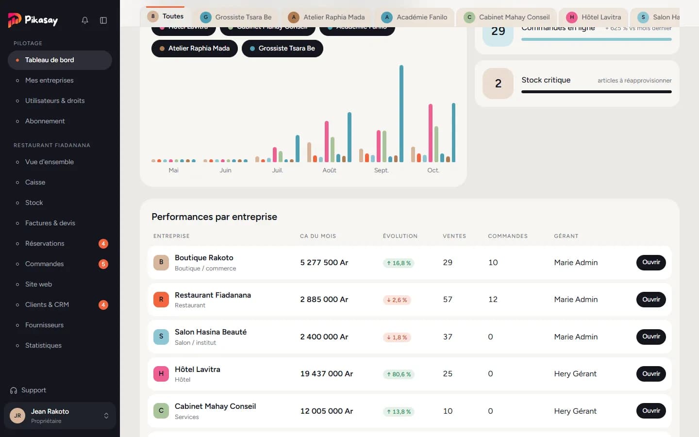699x437 pixels.
Task: Click the Jean Rakoto JR avatar
Action: (x=17, y=416)
